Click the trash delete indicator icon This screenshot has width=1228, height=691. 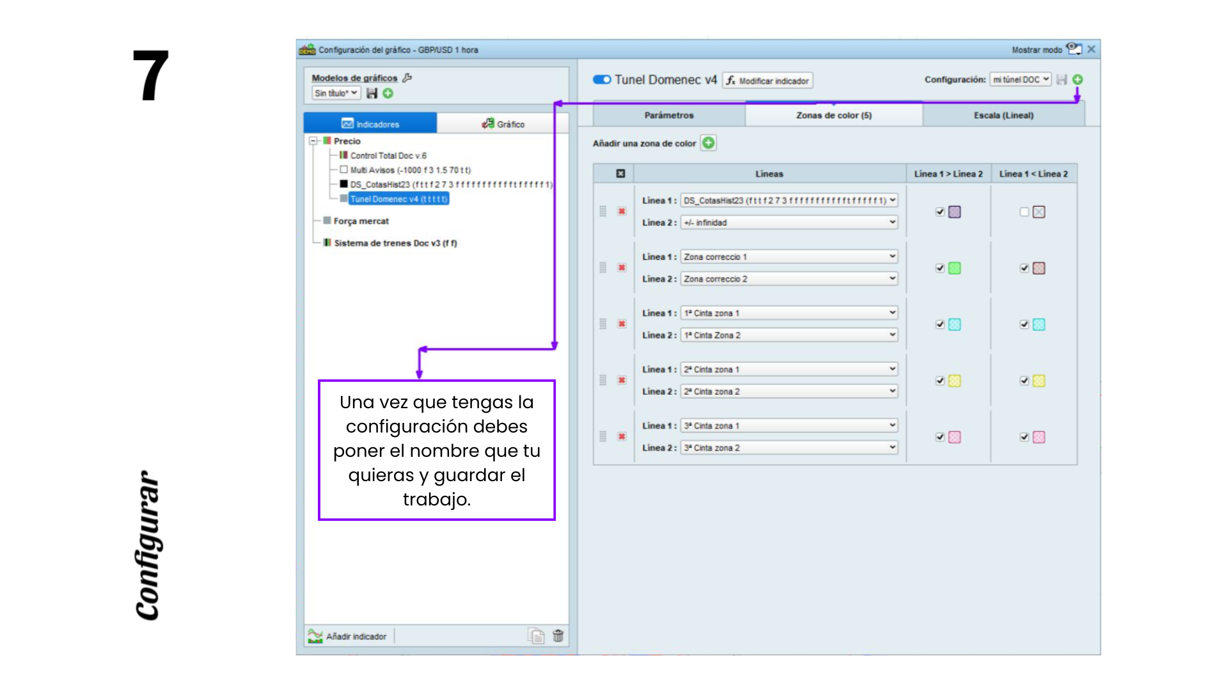point(558,635)
